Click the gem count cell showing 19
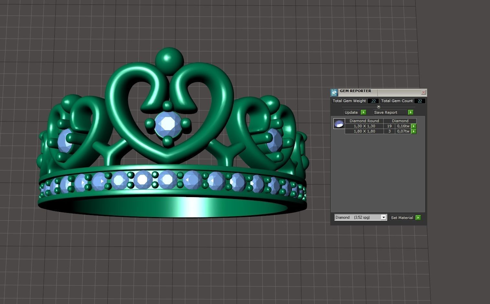Viewport: 490px width, 304px height. (x=389, y=126)
